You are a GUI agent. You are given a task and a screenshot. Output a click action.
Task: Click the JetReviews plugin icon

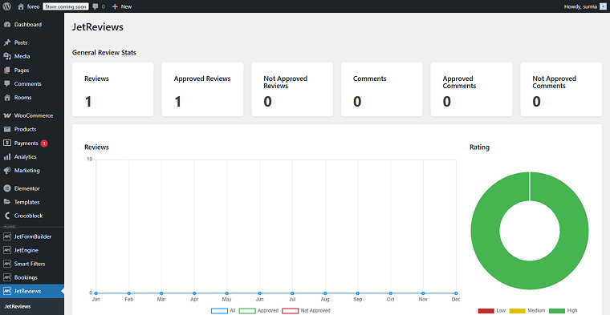tap(7, 291)
